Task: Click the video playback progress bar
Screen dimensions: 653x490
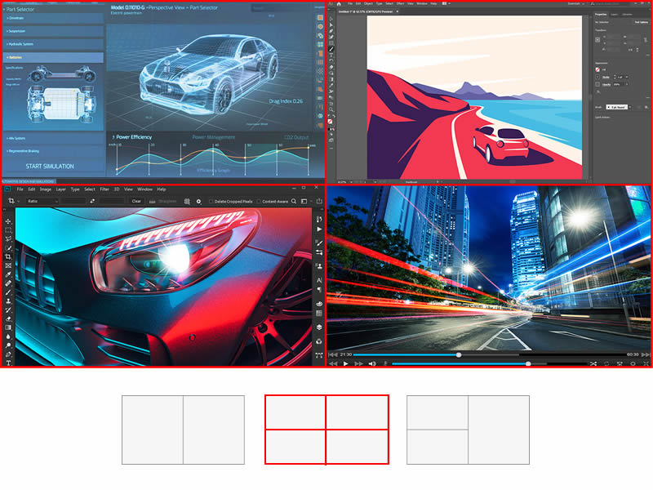Action: point(490,354)
